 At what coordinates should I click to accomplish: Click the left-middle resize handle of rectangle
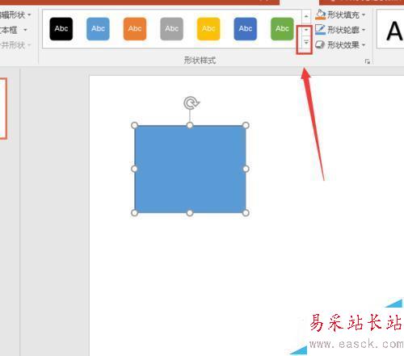(135, 169)
